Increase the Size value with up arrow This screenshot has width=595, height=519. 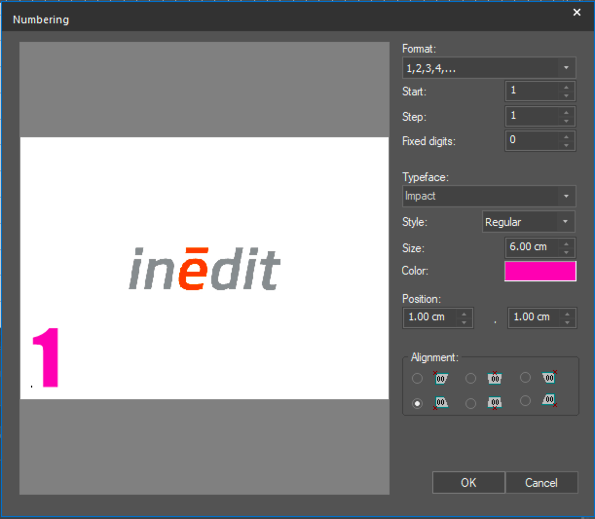coord(566,244)
